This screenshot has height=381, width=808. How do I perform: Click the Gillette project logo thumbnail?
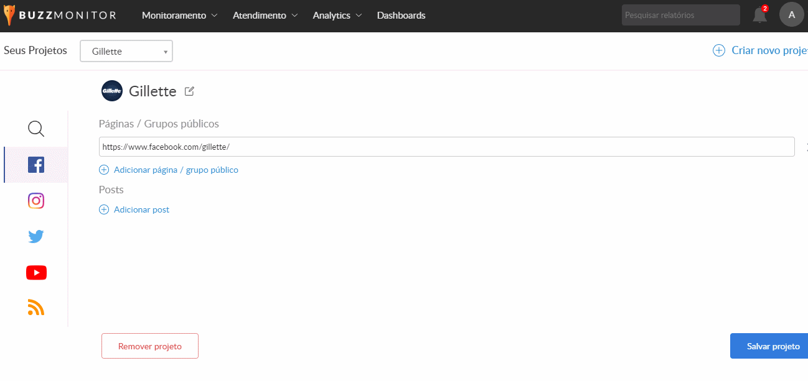[112, 91]
